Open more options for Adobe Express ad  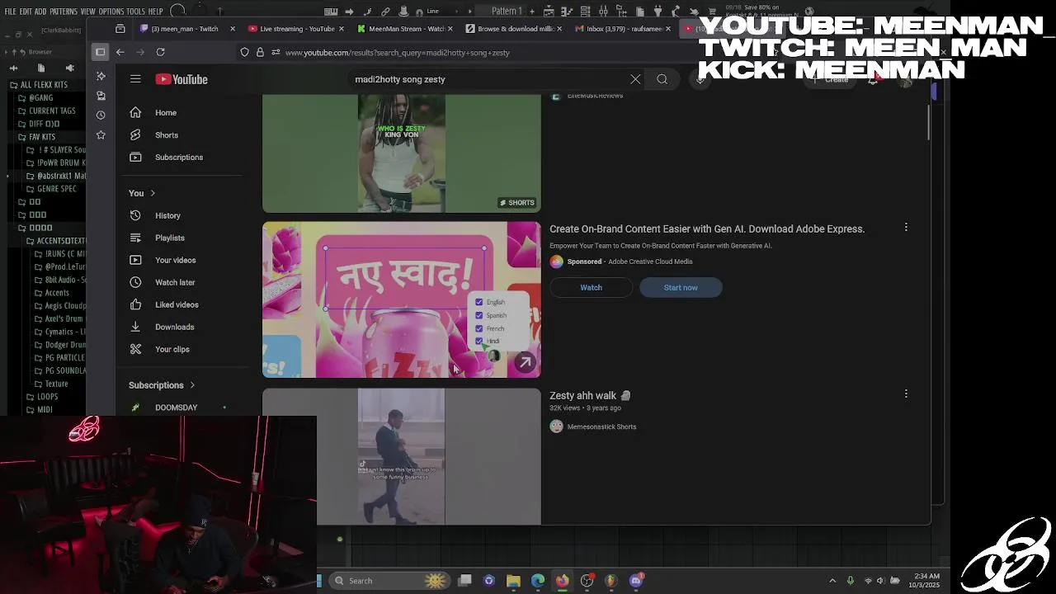[906, 228]
